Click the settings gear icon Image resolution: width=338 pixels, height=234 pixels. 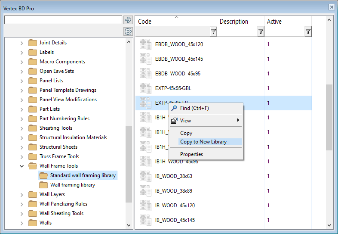click(x=128, y=31)
